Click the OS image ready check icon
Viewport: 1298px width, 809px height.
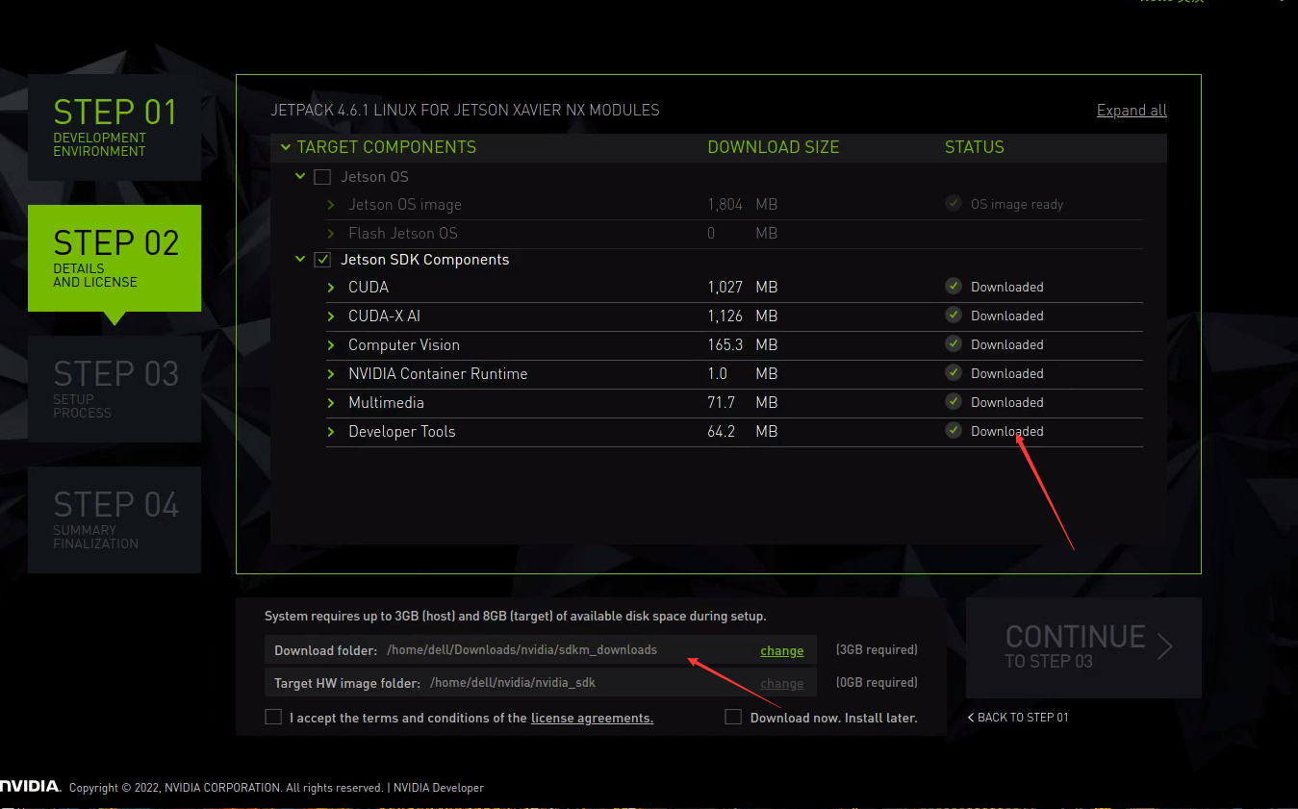point(954,204)
